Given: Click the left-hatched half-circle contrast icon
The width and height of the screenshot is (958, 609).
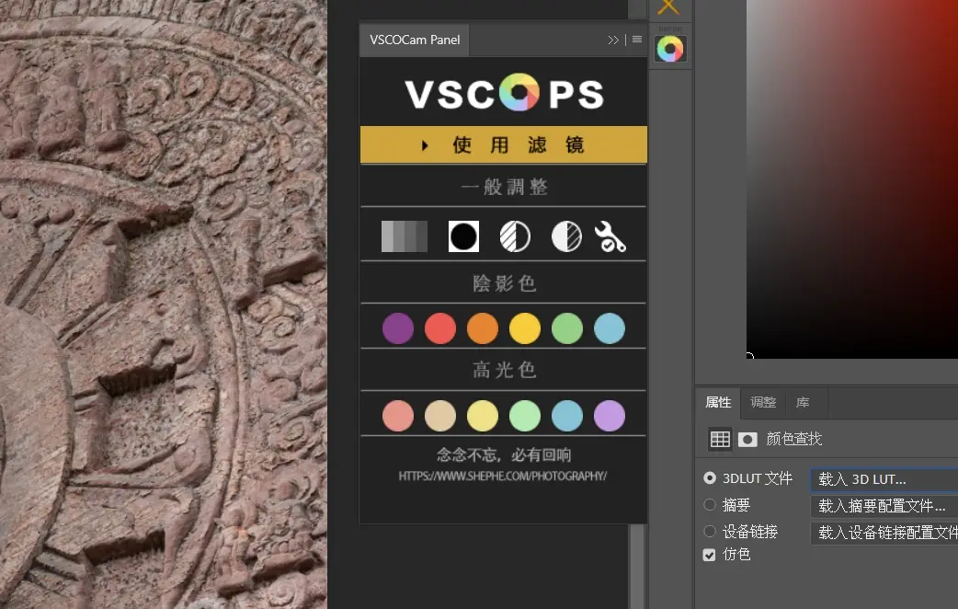Looking at the screenshot, I should 515,236.
